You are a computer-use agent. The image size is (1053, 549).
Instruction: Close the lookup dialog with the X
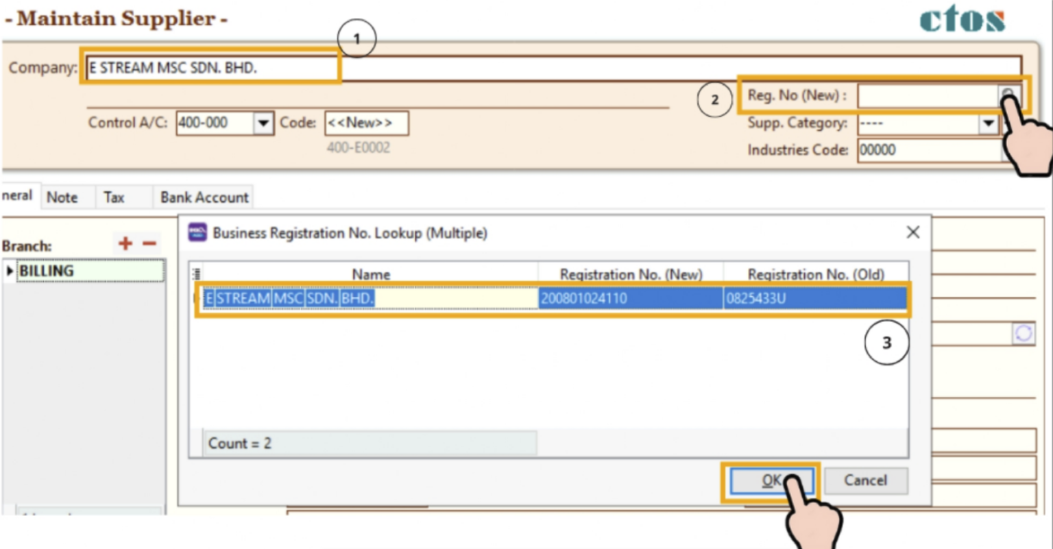[x=912, y=232]
